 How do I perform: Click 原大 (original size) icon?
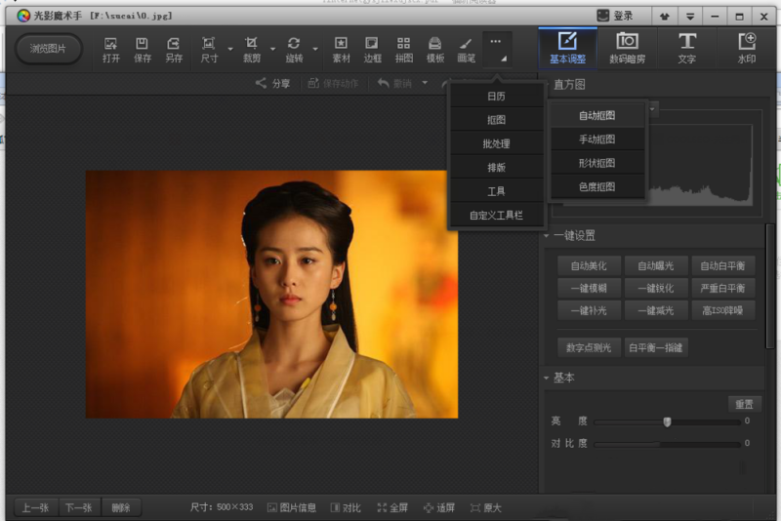click(475, 507)
